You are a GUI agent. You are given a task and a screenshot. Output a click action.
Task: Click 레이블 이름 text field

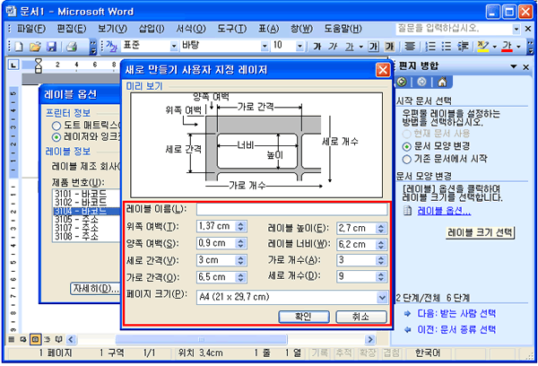tap(292, 209)
